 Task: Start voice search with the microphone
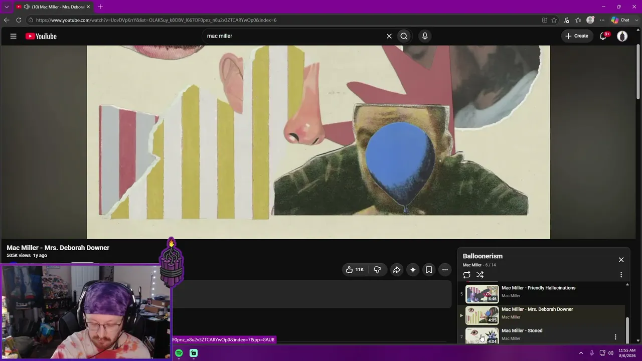point(425,36)
